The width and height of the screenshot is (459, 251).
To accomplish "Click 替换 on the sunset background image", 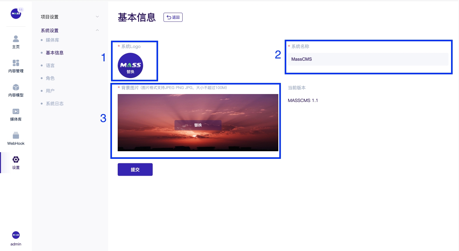I will tap(198, 125).
